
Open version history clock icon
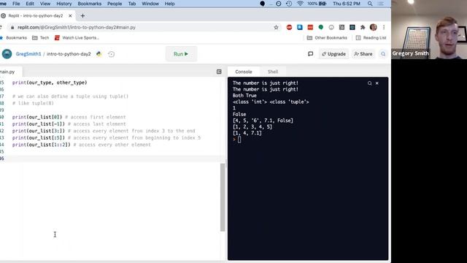111,54
